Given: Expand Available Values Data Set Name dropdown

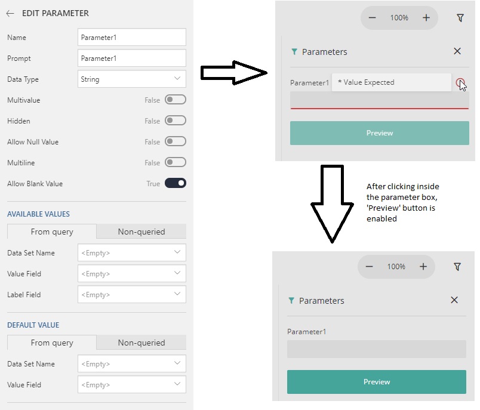Looking at the screenshot, I should click(x=131, y=252).
